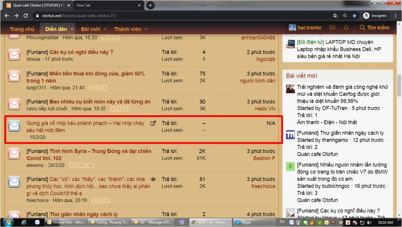Screen dimensions: 402x227
Task: Click the browser forward arrow
Action: pyautogui.click(x=16, y=16)
